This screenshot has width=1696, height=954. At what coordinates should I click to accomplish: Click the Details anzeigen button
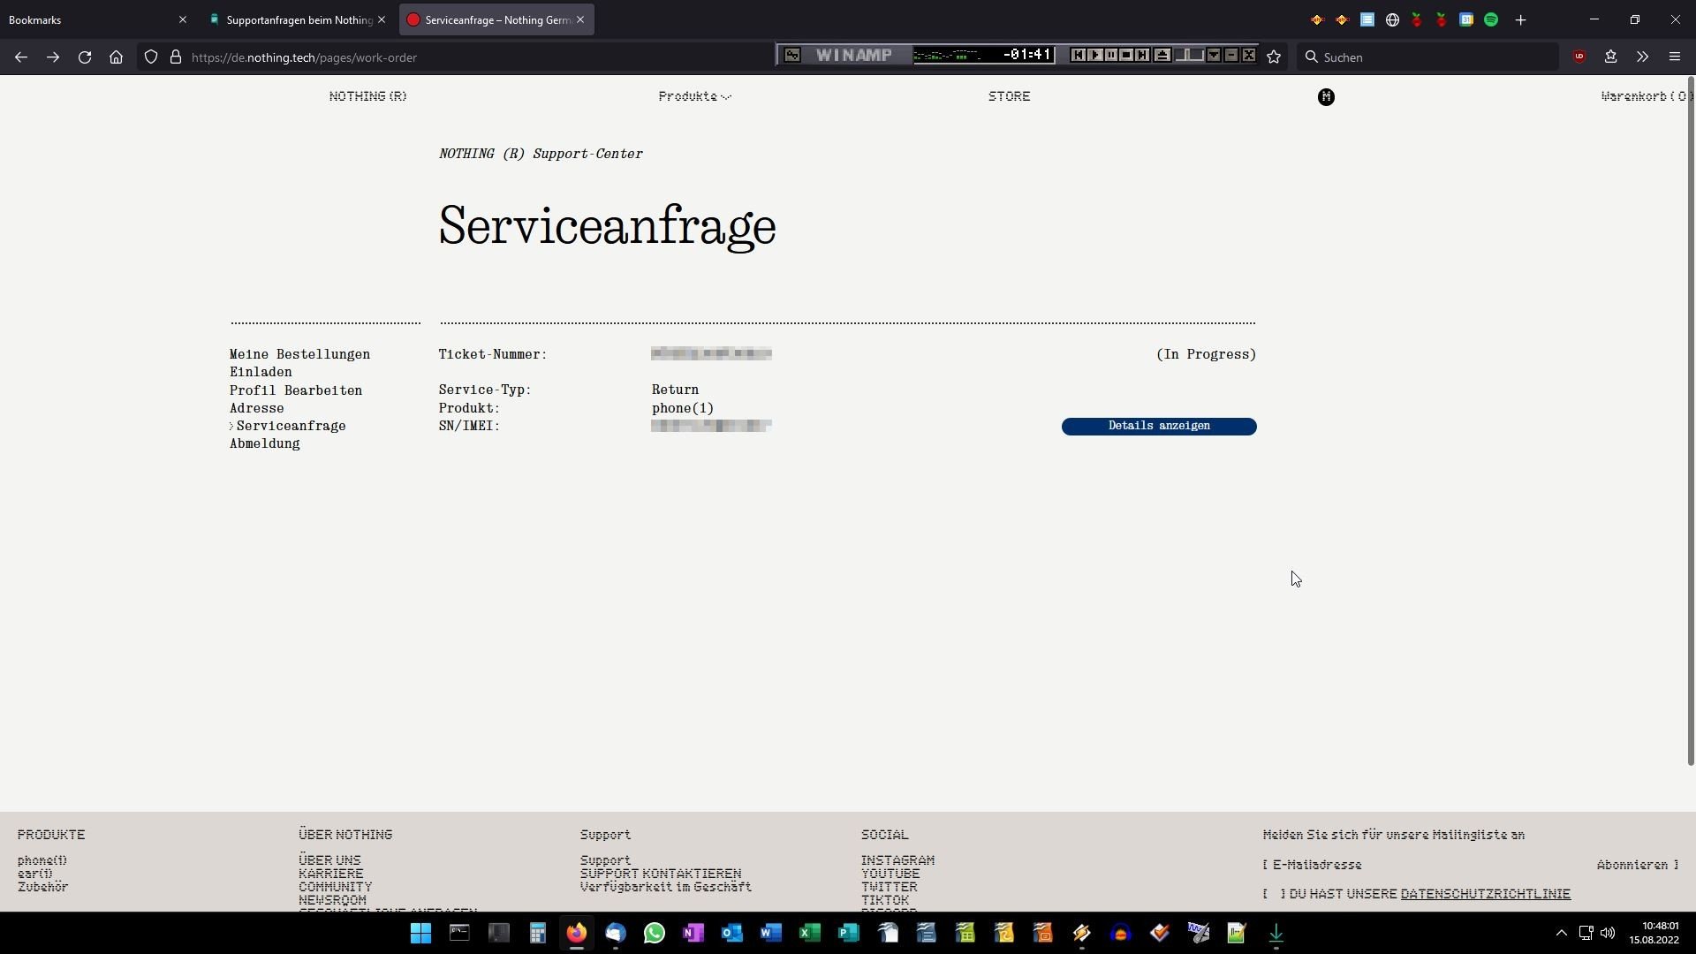(1158, 427)
